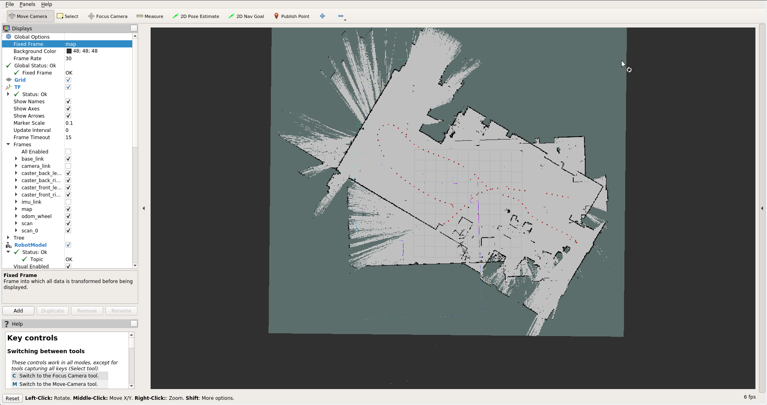Viewport: 767px width, 405px height.
Task: Click the Add display button
Action: 18,311
